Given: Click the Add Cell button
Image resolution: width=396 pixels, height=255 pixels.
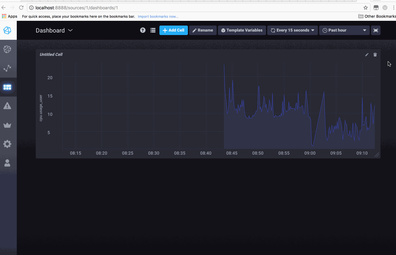Looking at the screenshot, I should (173, 30).
